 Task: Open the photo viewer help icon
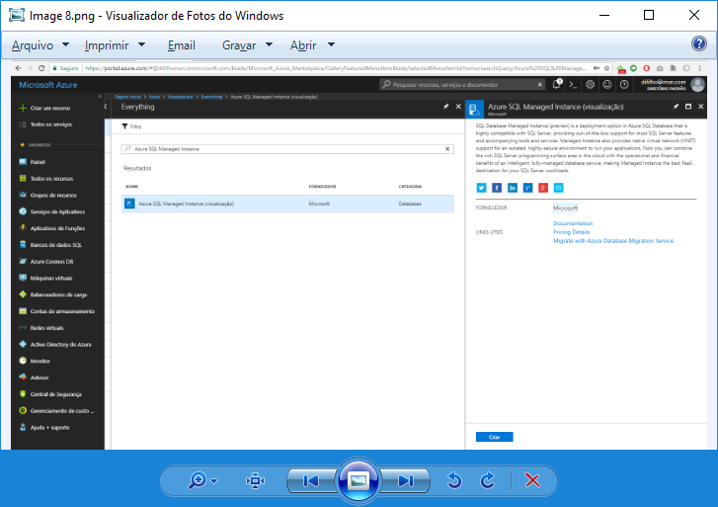click(699, 44)
